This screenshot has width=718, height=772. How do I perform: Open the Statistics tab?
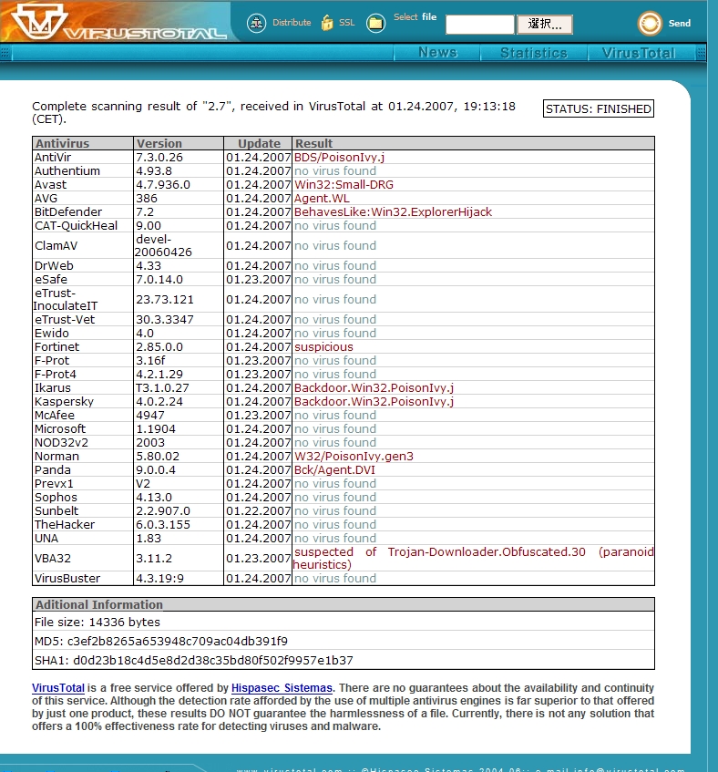click(533, 53)
